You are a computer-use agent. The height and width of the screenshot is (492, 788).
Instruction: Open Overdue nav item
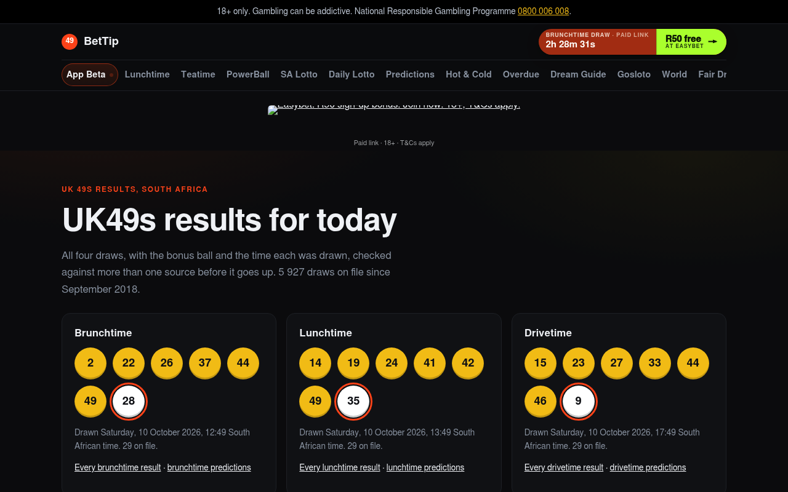tap(521, 74)
